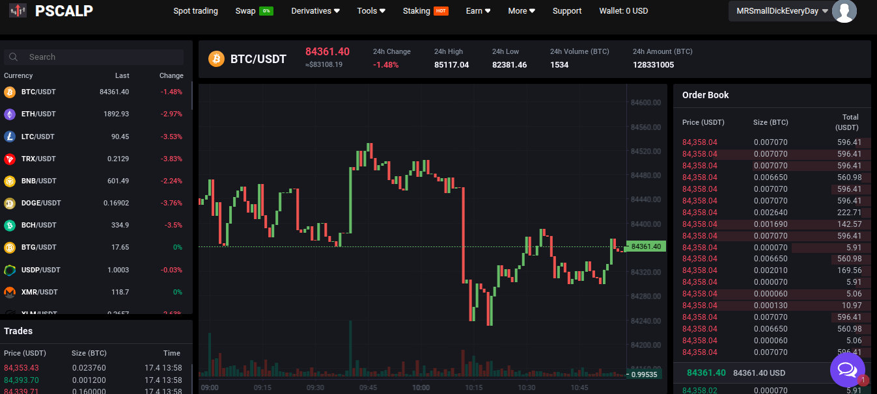Open the live chat bubble icon
Image resolution: width=877 pixels, height=394 pixels.
click(x=847, y=370)
